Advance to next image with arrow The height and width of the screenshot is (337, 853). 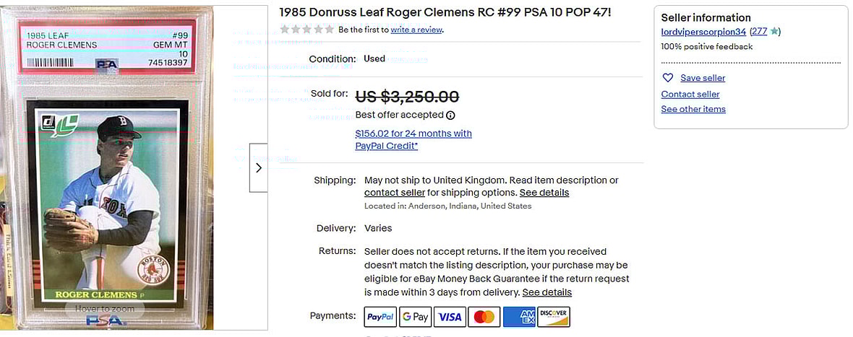pyautogui.click(x=258, y=167)
